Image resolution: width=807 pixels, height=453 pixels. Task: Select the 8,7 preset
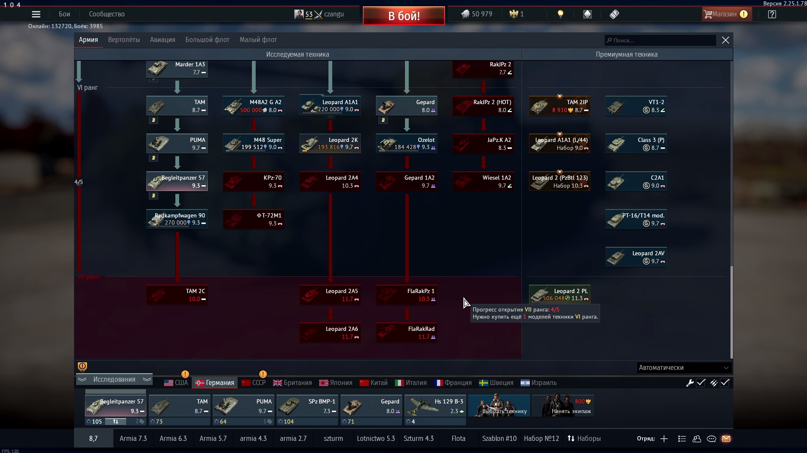(93, 439)
